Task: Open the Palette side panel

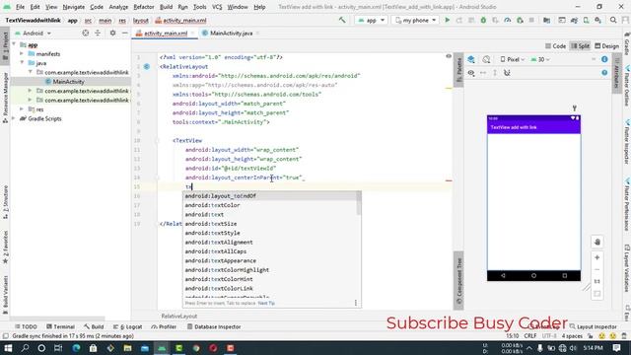Action: click(x=458, y=69)
